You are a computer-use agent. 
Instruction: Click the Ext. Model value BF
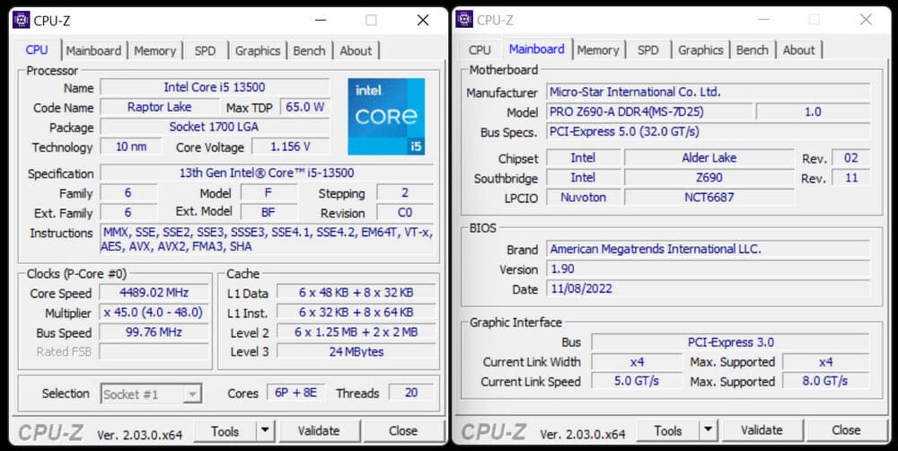click(268, 213)
